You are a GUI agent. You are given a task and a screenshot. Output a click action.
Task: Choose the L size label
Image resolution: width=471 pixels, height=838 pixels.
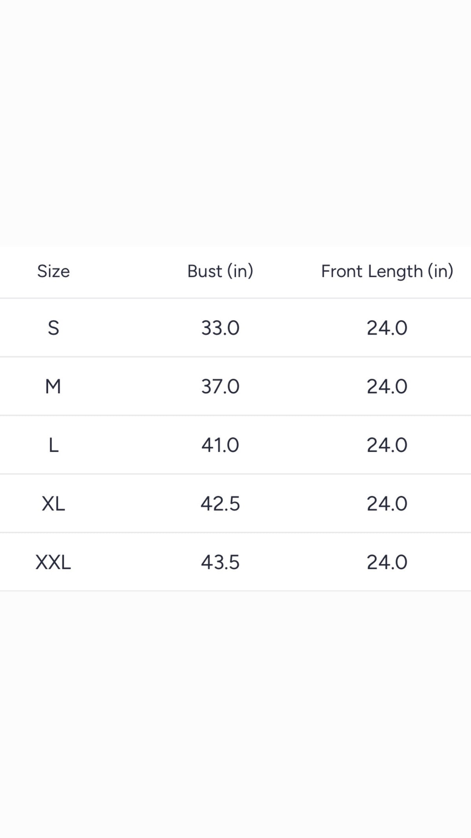tap(53, 445)
